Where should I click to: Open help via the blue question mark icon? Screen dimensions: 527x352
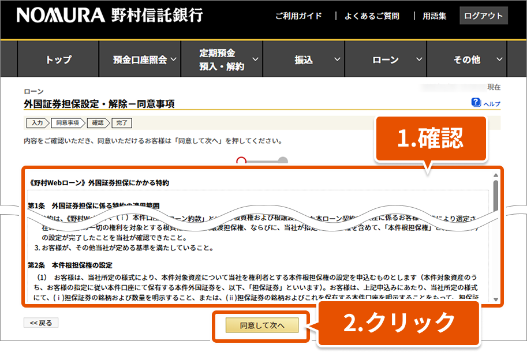click(476, 103)
